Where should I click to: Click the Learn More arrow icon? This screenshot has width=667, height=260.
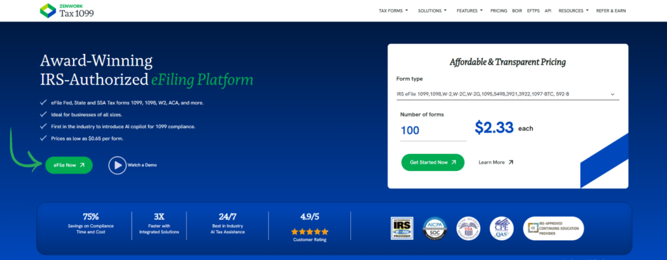coord(511,162)
